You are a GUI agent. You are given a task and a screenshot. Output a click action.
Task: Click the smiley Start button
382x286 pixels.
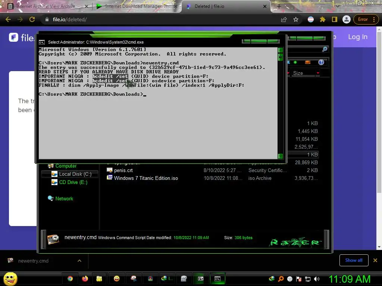tap(10, 279)
